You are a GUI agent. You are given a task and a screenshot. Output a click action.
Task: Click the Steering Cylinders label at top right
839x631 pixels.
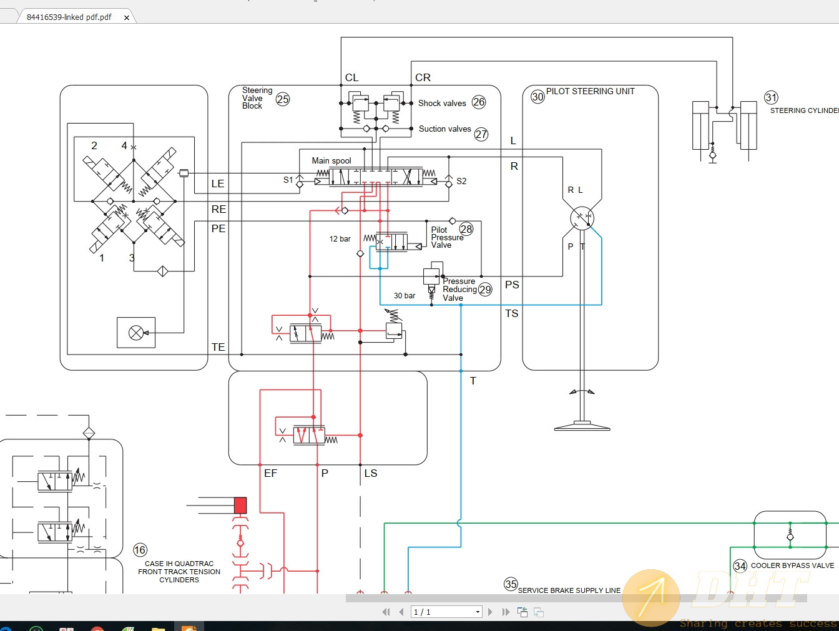click(805, 110)
